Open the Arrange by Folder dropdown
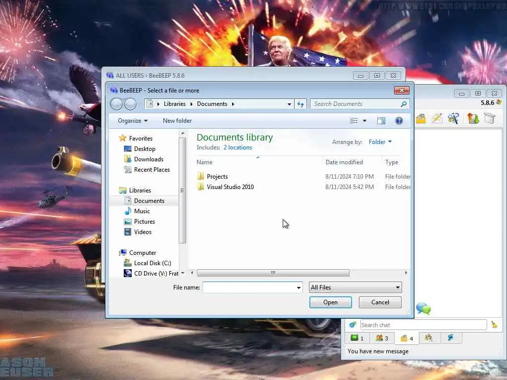This screenshot has width=507, height=380. 380,142
